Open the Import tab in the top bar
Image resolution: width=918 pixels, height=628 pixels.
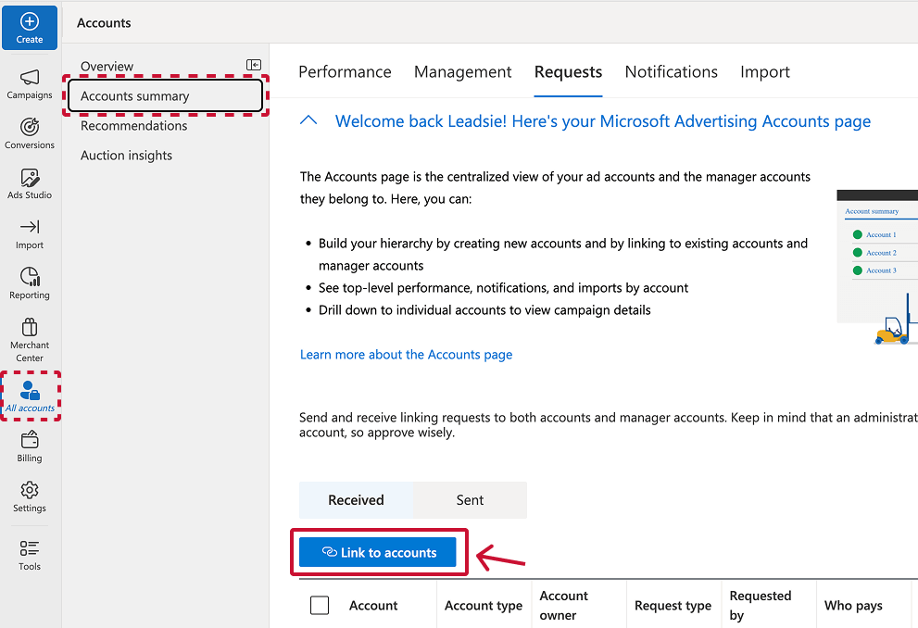(x=764, y=72)
